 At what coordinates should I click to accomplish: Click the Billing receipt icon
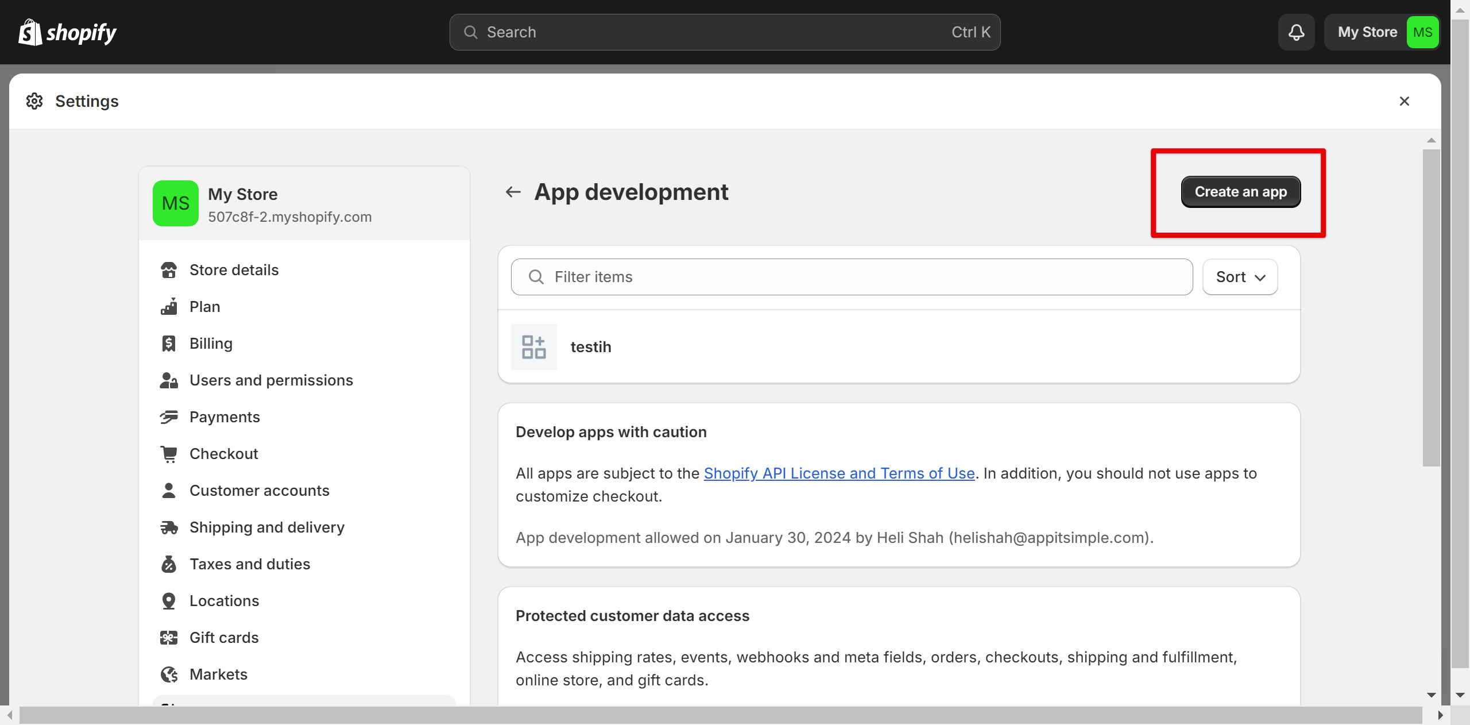pos(169,344)
